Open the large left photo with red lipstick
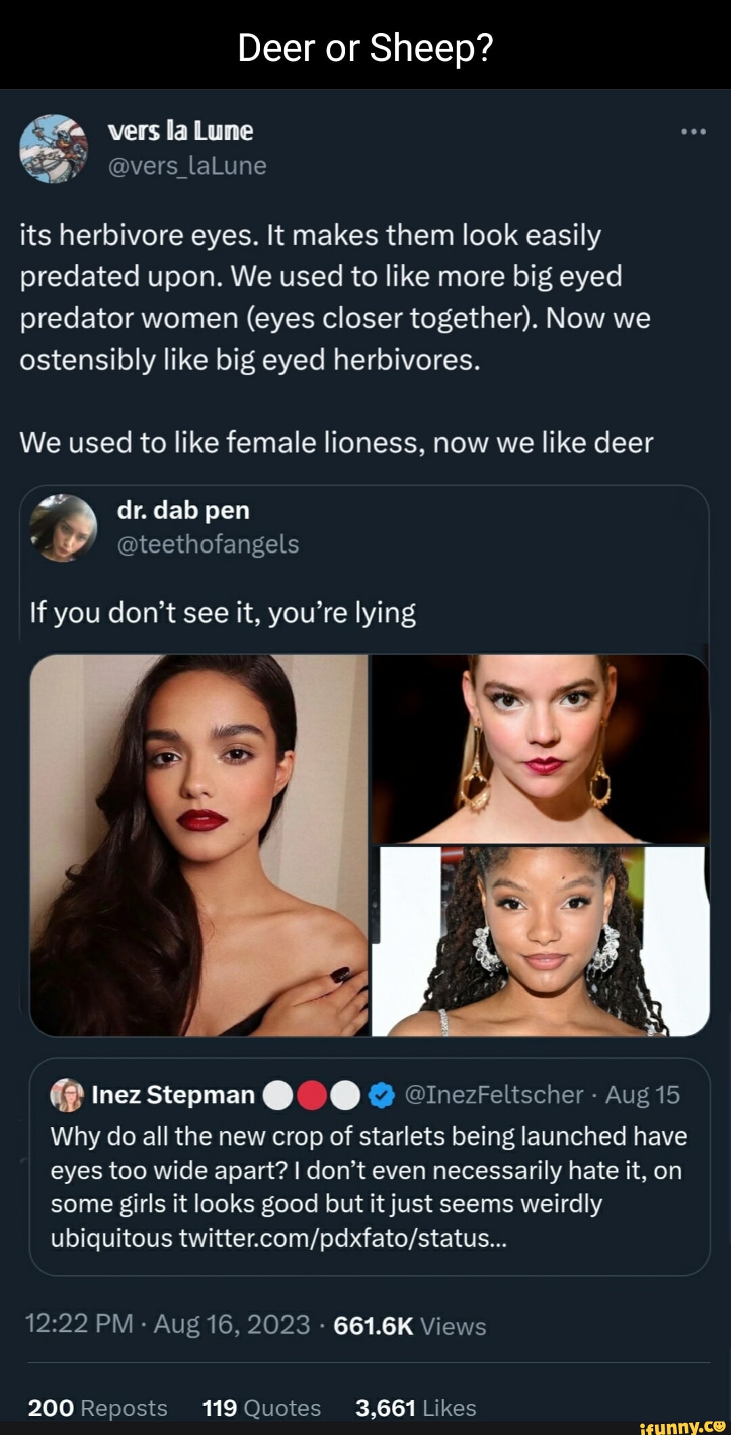This screenshot has width=731, height=1435. point(200,845)
